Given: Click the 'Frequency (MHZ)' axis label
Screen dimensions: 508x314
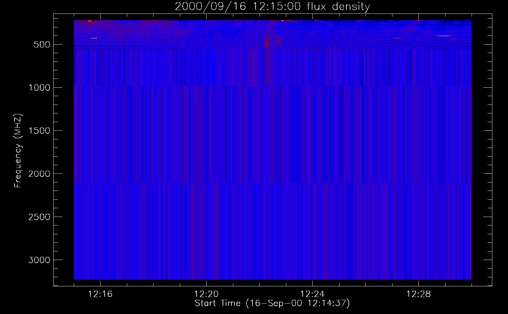Looking at the screenshot, I should coord(18,151).
